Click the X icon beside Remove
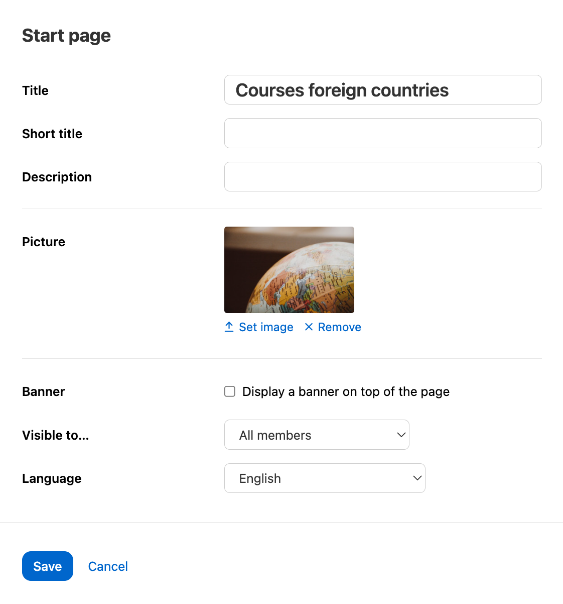The image size is (563, 604). [x=309, y=327]
